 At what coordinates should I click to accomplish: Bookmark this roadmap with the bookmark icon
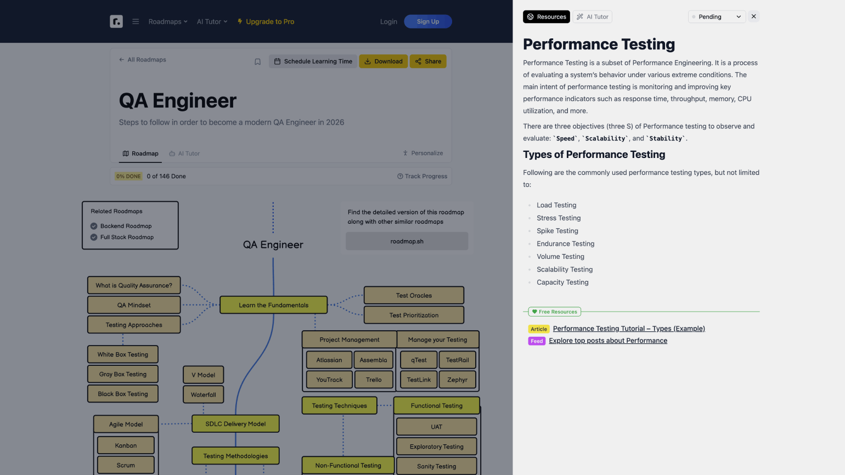(x=257, y=61)
